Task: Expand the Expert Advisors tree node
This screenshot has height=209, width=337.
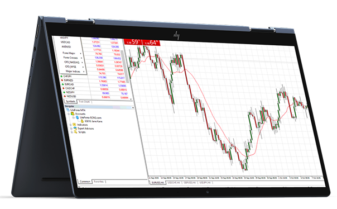Action: pos(71,129)
